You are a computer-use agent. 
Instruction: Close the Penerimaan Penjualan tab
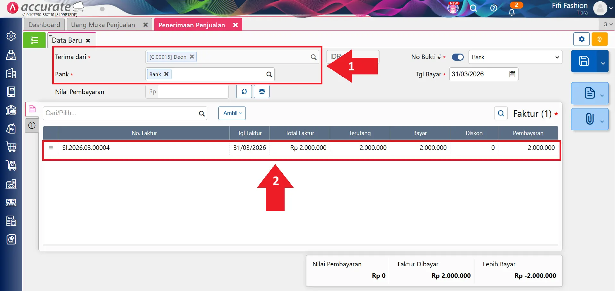[x=235, y=25]
